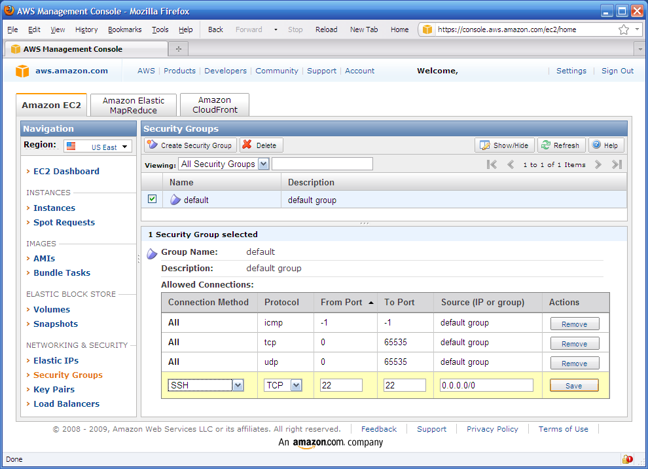
Task: Open Elastic IPs in navigation
Action: tap(56, 361)
